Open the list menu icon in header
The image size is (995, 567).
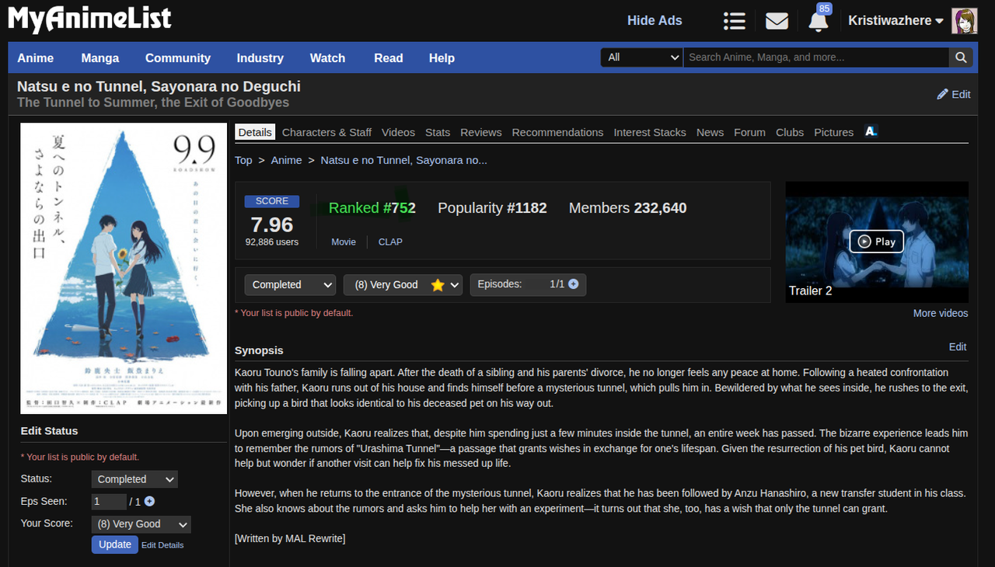click(x=734, y=21)
